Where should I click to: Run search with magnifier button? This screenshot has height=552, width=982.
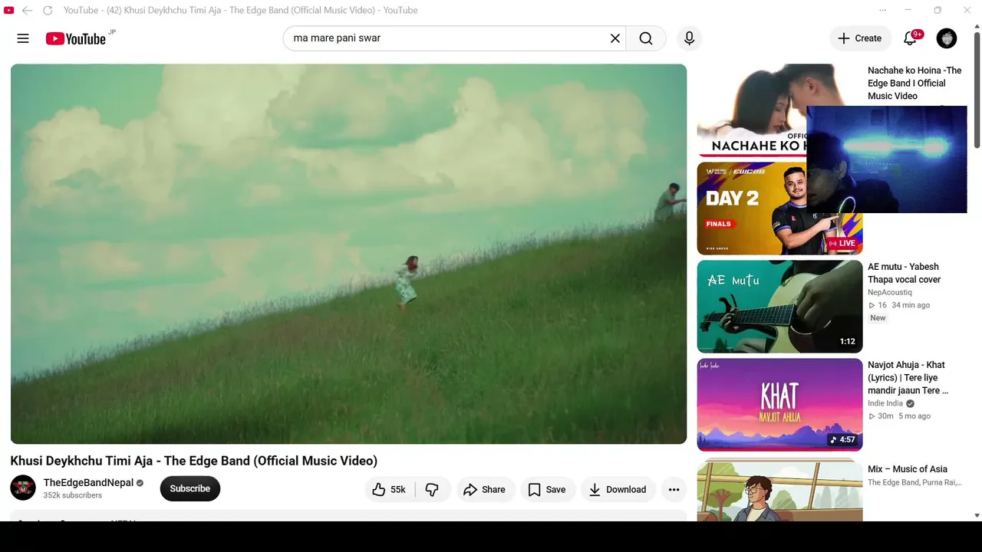point(646,38)
